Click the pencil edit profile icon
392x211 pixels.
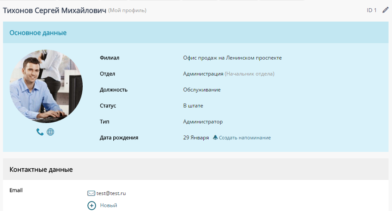[386, 10]
